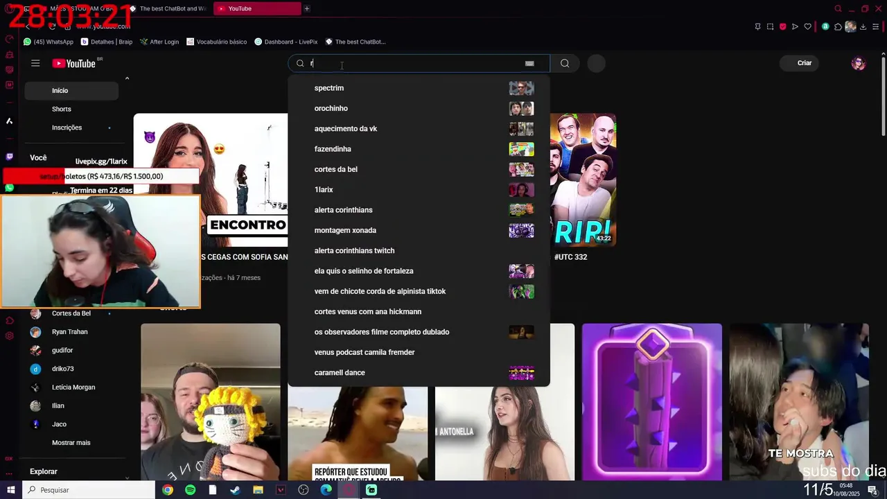The width and height of the screenshot is (887, 499).
Task: Open purple tower Shorts thumbnail
Action: pyautogui.click(x=651, y=401)
